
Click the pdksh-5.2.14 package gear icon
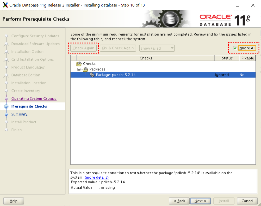tap(92, 75)
